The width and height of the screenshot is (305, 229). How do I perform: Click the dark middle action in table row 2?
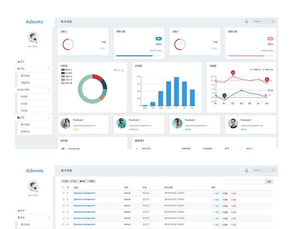(225, 199)
